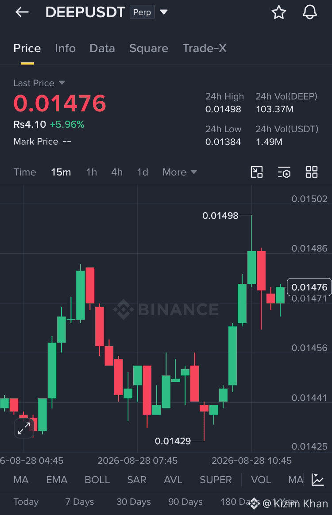Viewport: 332px width, 515px height.
Task: Click the 2026-08-28 10:45 time axis label
Action: [x=252, y=461]
